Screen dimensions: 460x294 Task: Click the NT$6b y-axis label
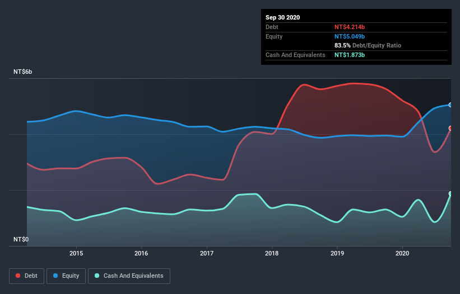point(22,72)
